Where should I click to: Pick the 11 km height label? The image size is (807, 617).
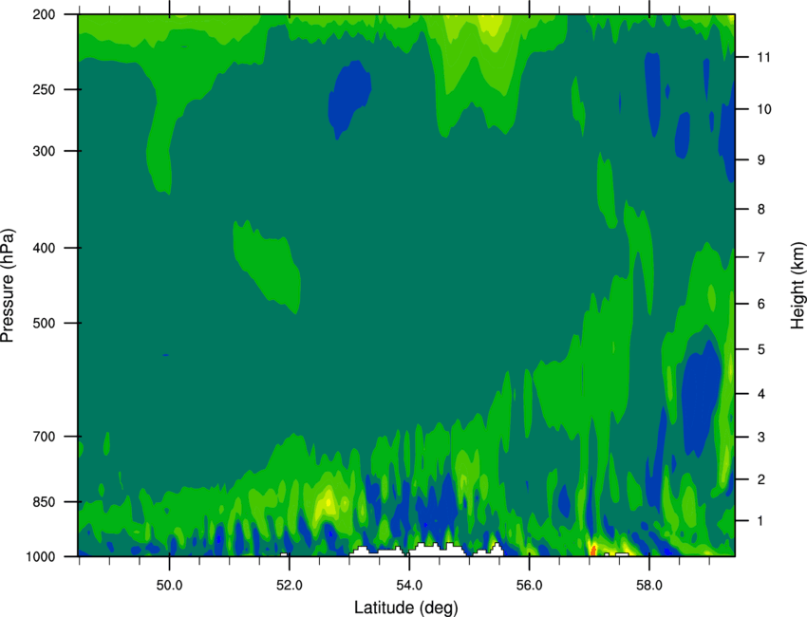click(x=763, y=57)
